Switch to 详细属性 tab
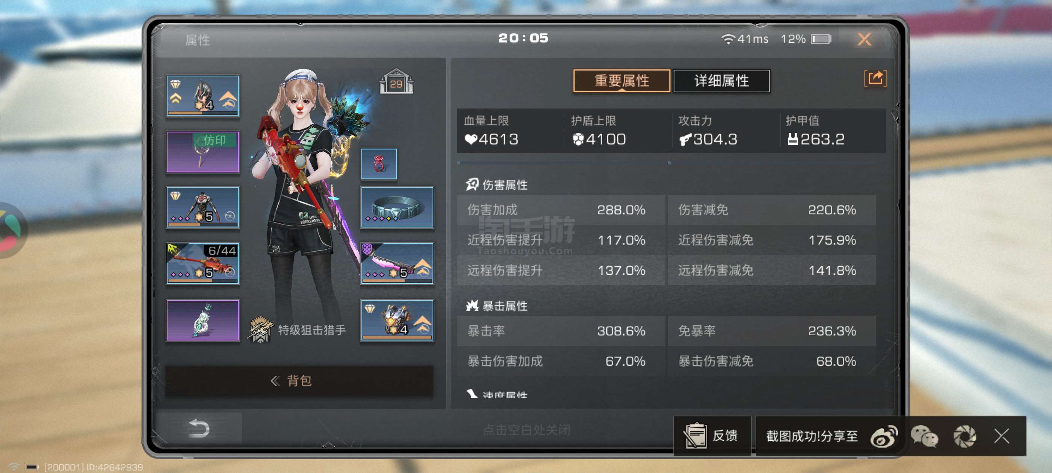1052x473 pixels. [721, 81]
